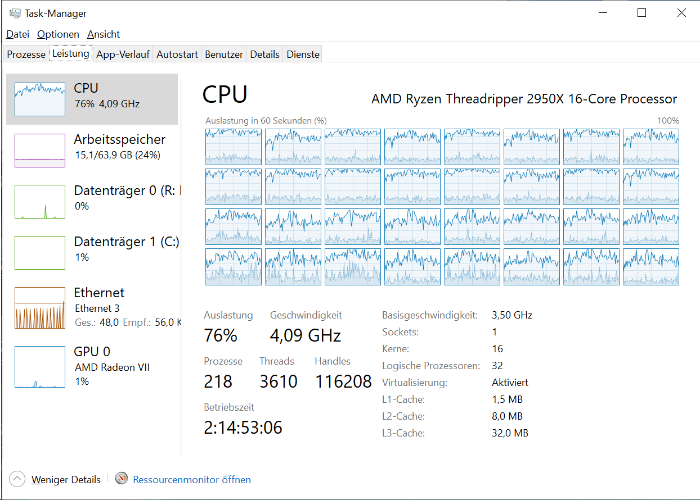This screenshot has height=500, width=700.
Task: Switch to the Prozesse tab
Action: pyautogui.click(x=26, y=54)
